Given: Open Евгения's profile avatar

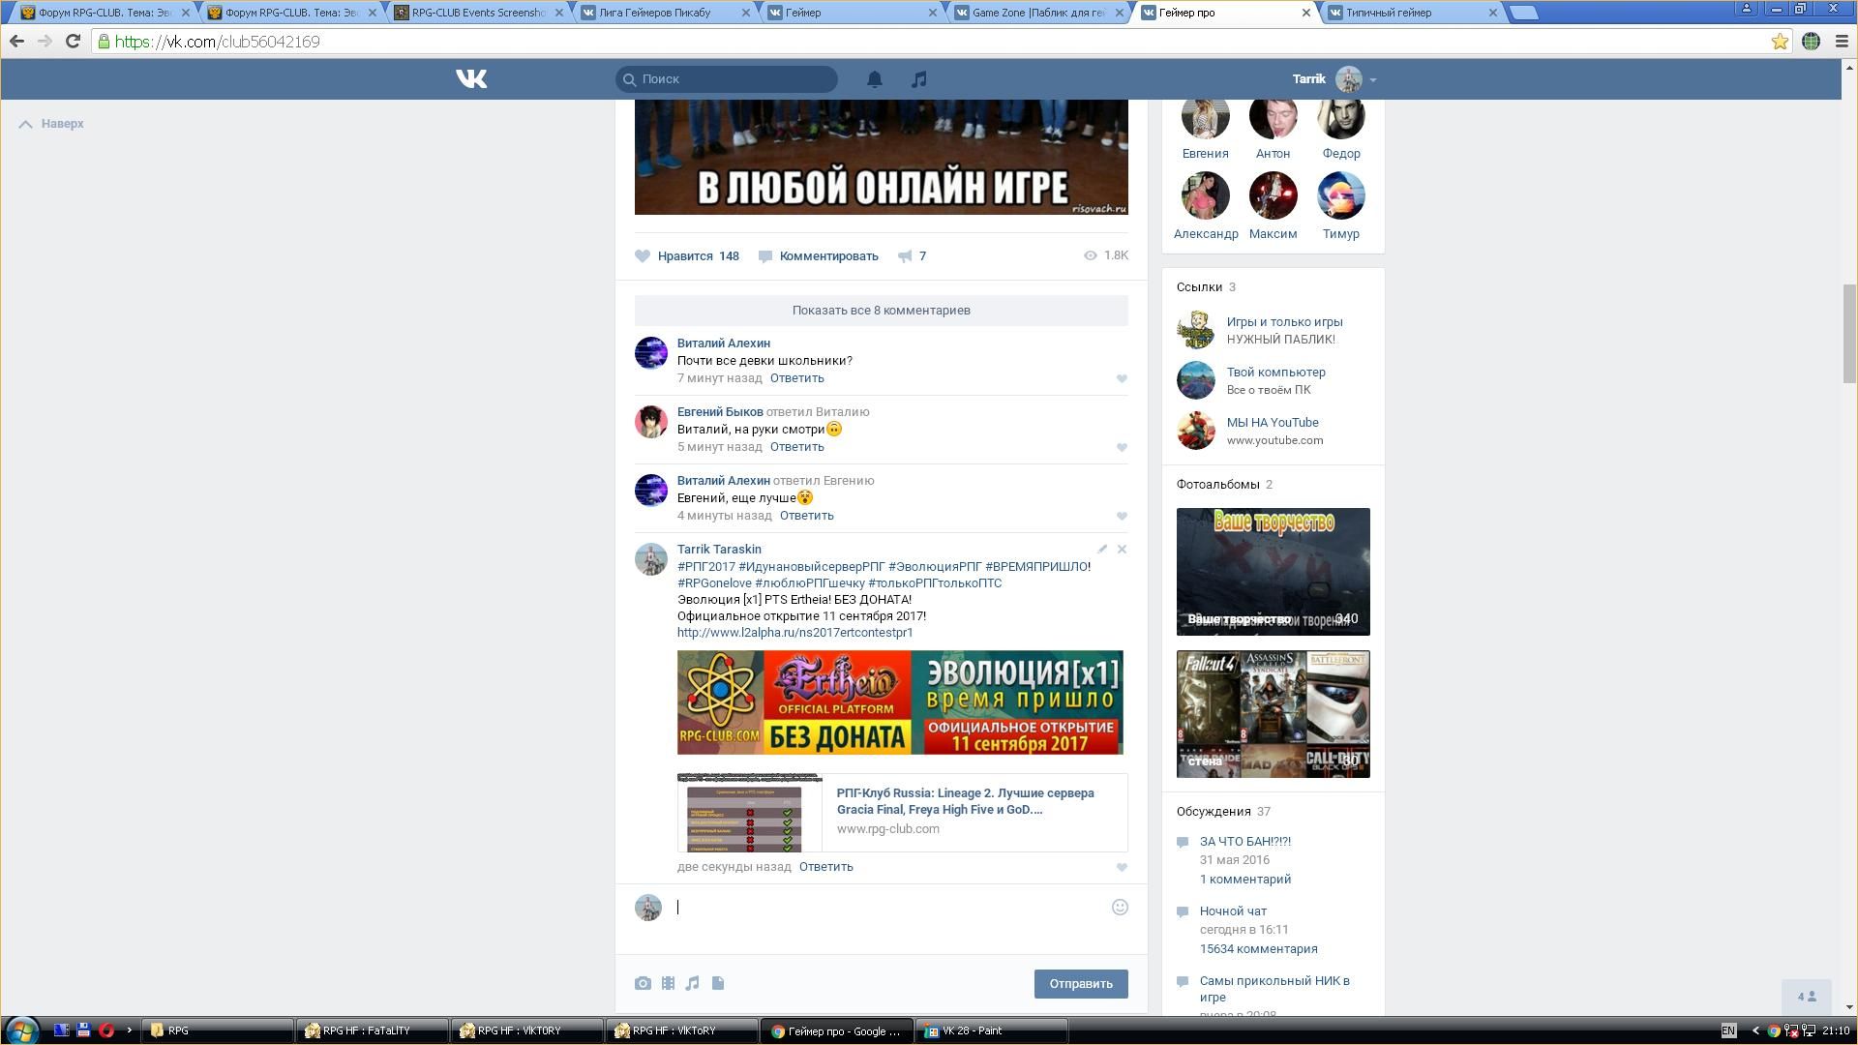Looking at the screenshot, I should [1205, 118].
